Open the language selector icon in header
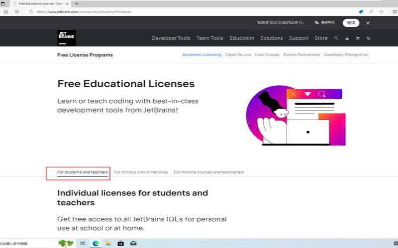This screenshot has height=248, width=398. tap(369, 38)
